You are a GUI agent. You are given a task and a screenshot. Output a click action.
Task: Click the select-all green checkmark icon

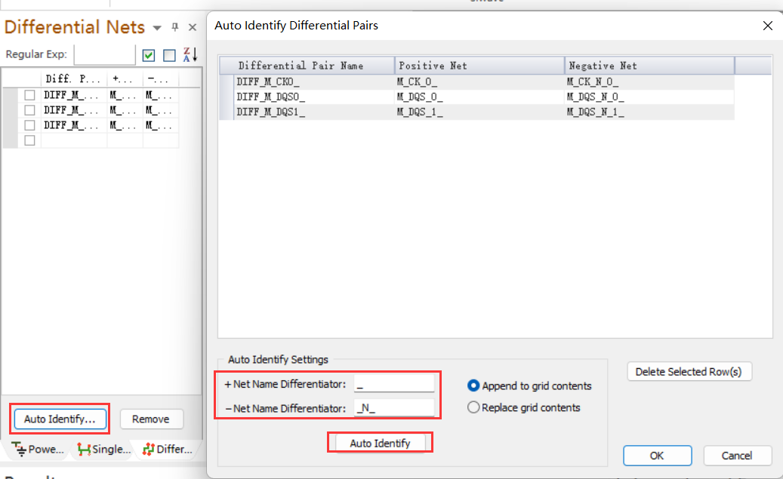(149, 55)
